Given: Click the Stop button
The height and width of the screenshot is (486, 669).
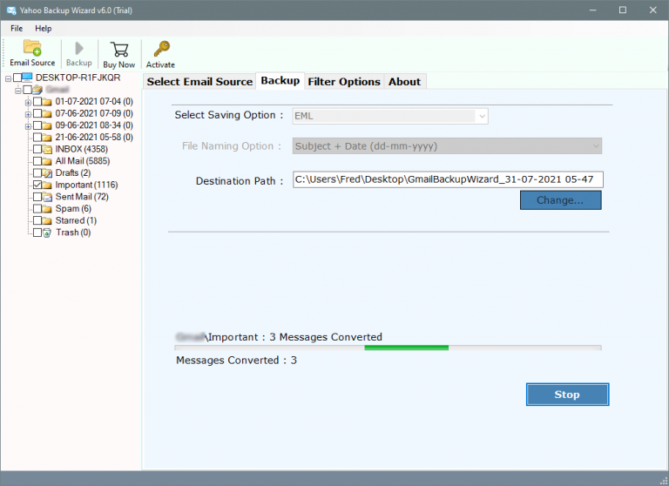Looking at the screenshot, I should click(567, 395).
